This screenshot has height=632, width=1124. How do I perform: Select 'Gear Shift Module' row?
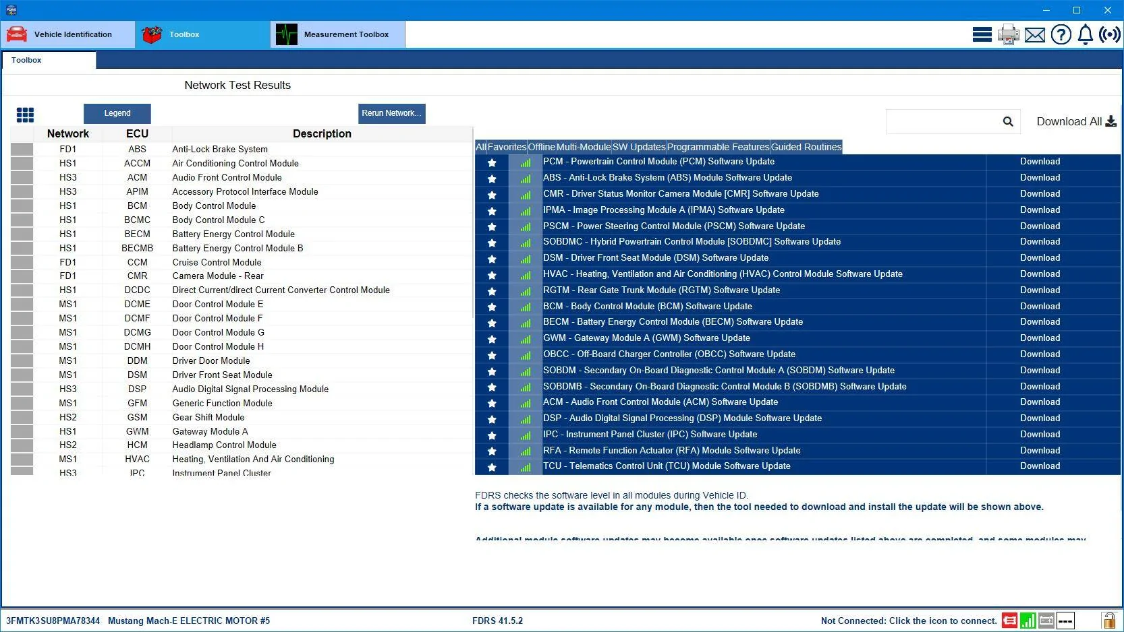(x=242, y=417)
